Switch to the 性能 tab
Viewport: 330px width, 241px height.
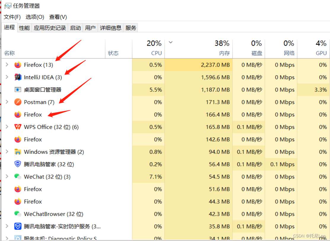tap(24, 28)
